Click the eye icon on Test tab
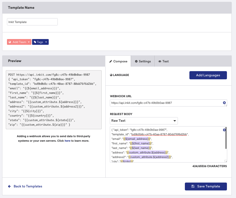The height and width of the screenshot is (198, 236). tap(160, 61)
